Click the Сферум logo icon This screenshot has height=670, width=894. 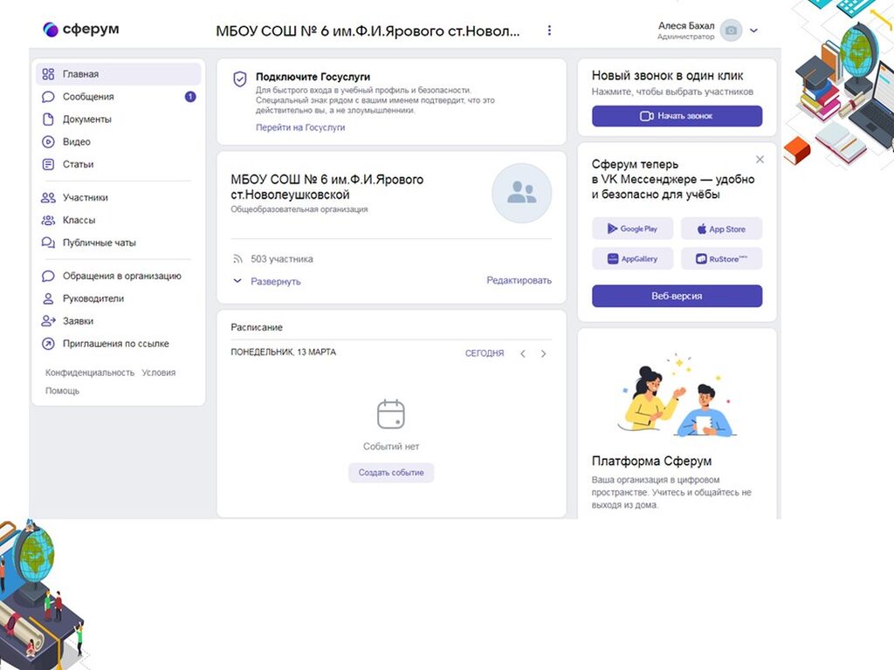(51, 30)
